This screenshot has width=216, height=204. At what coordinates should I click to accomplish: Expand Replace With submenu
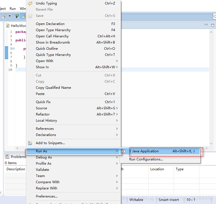pyautogui.click(x=74, y=188)
